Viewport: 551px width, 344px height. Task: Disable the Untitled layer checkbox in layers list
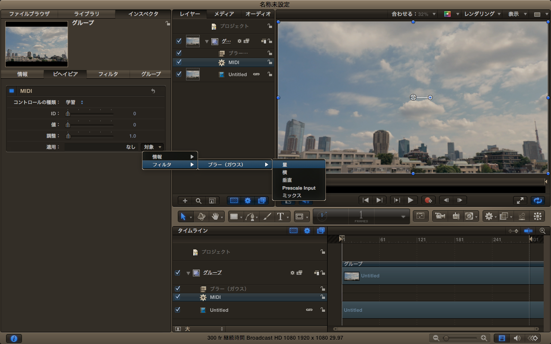tap(179, 74)
